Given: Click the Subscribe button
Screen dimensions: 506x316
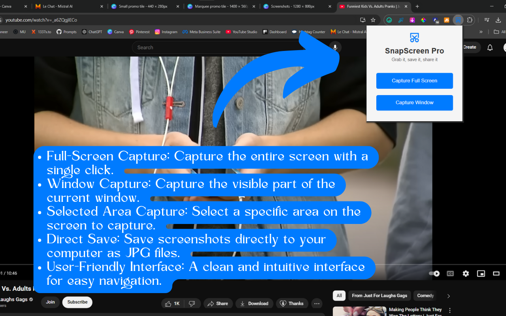Looking at the screenshot, I should tap(77, 302).
